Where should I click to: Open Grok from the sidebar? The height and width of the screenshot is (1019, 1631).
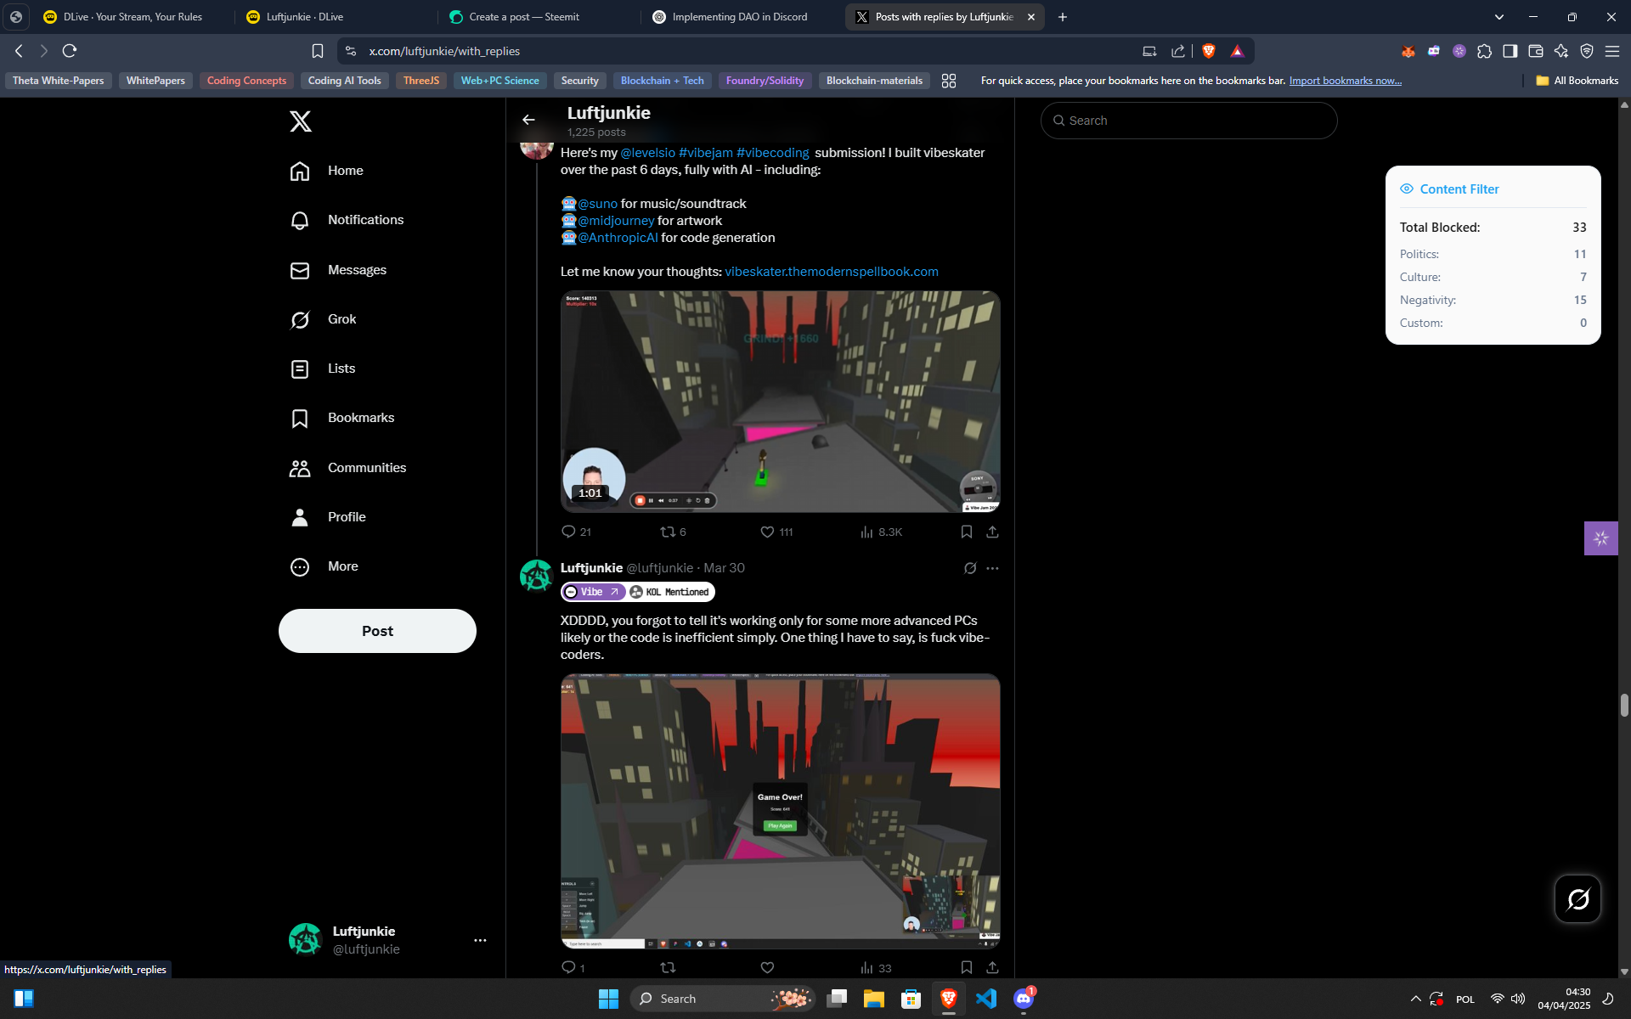342,319
